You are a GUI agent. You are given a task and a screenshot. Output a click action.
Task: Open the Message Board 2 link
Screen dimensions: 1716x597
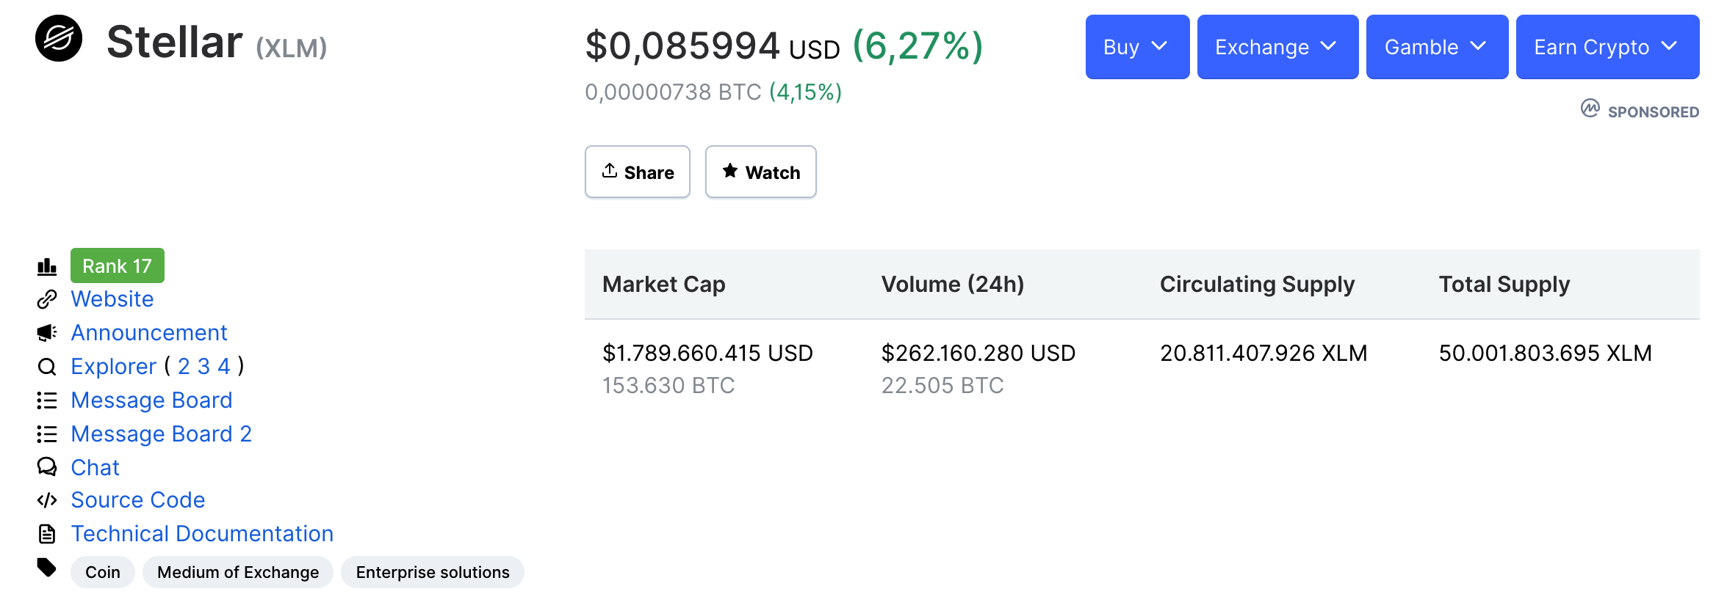(x=161, y=434)
